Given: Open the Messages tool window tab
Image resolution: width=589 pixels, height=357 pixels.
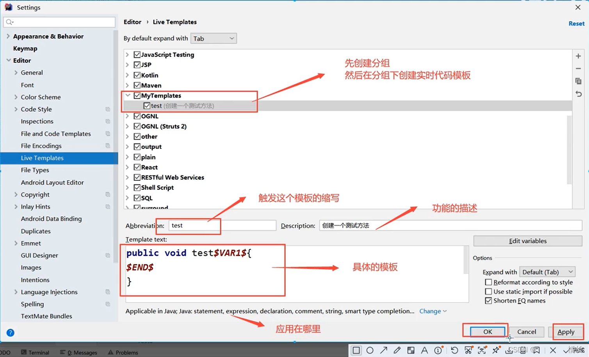Looking at the screenshot, I should click(x=78, y=352).
